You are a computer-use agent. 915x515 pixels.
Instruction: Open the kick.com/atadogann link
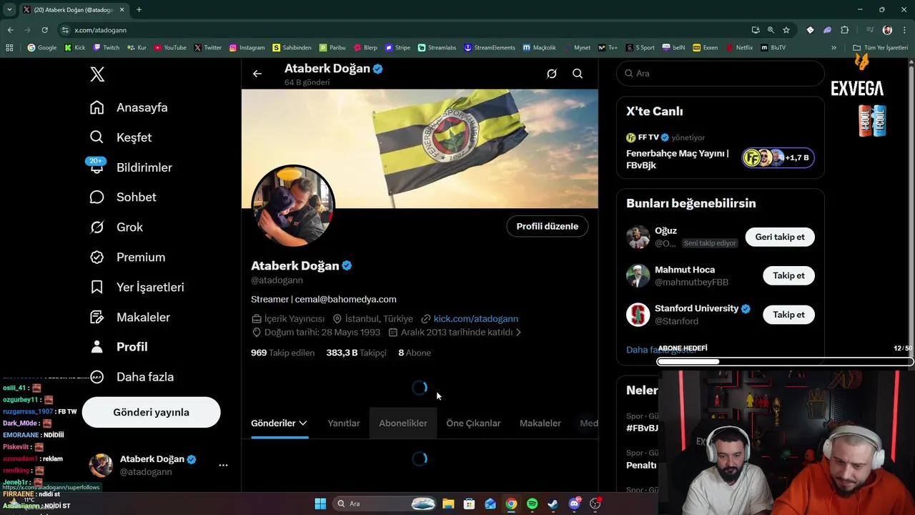point(475,319)
